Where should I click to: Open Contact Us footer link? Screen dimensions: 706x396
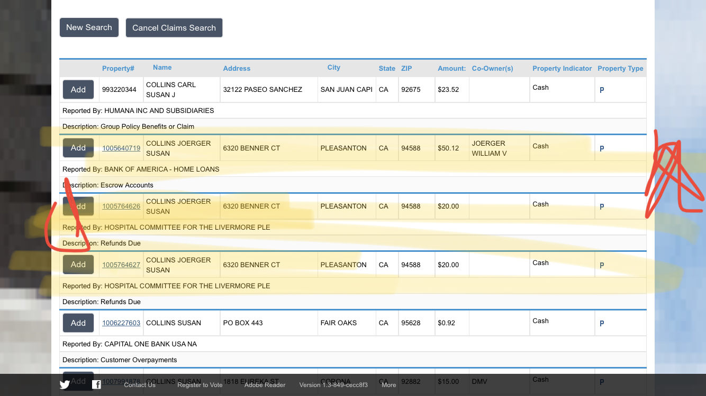pos(140,385)
